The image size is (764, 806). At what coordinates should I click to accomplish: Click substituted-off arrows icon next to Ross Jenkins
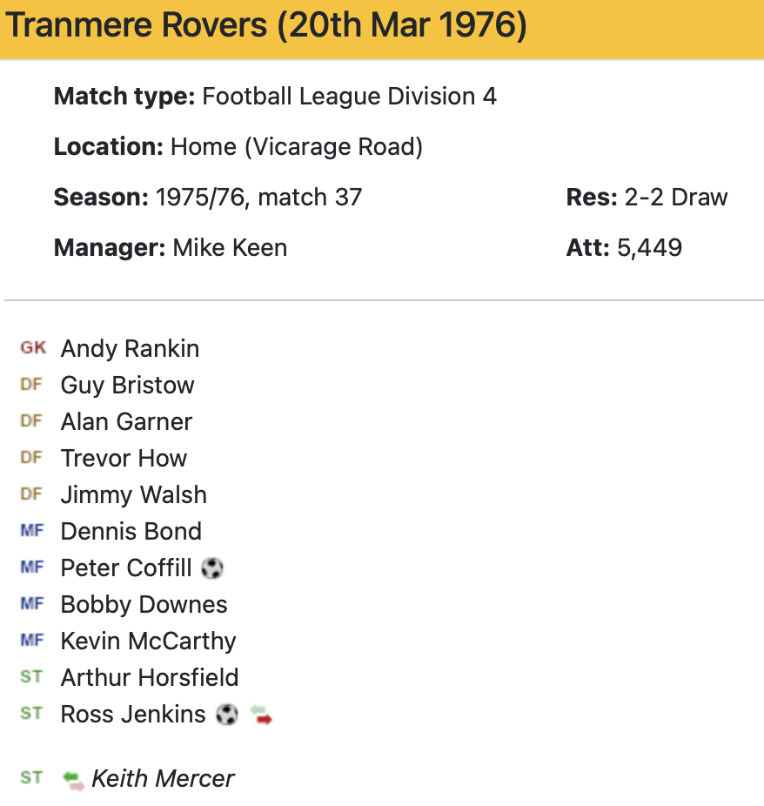pos(261,715)
